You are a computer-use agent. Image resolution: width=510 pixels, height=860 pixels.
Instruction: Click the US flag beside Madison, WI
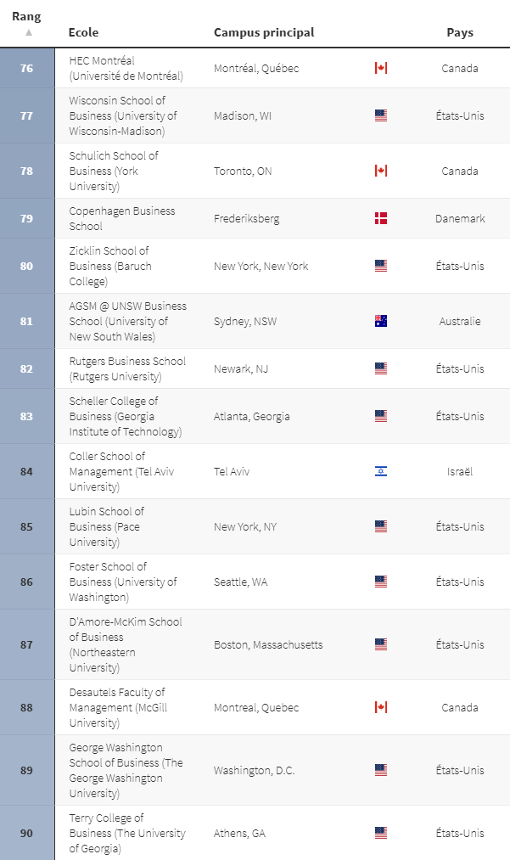pos(380,115)
